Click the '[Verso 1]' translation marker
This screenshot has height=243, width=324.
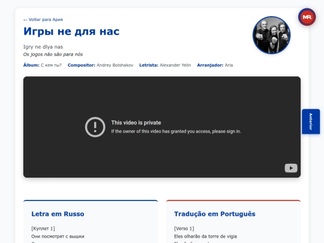click(184, 229)
